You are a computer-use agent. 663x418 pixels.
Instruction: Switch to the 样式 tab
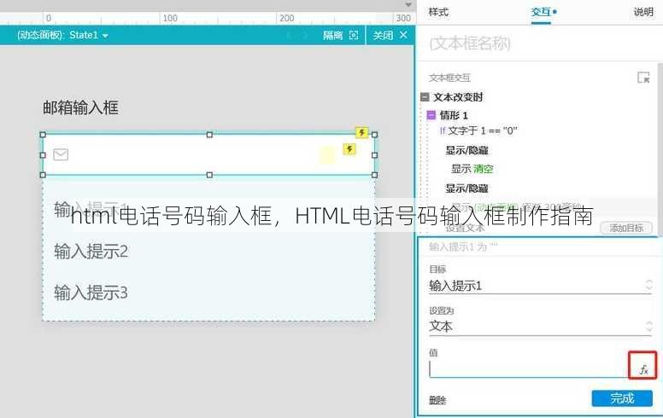[438, 12]
